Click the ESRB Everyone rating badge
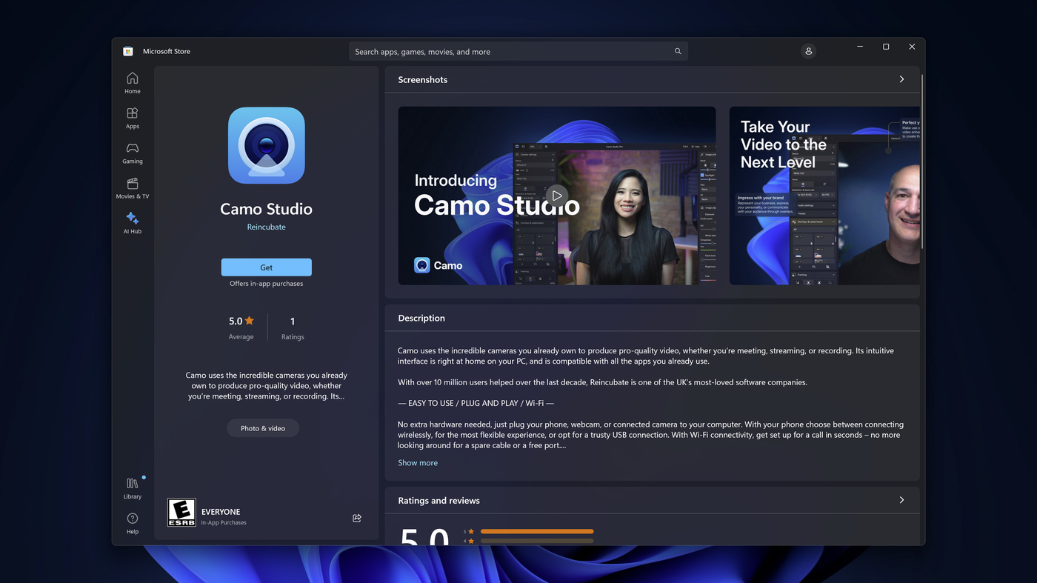The height and width of the screenshot is (583, 1037). coord(181,513)
